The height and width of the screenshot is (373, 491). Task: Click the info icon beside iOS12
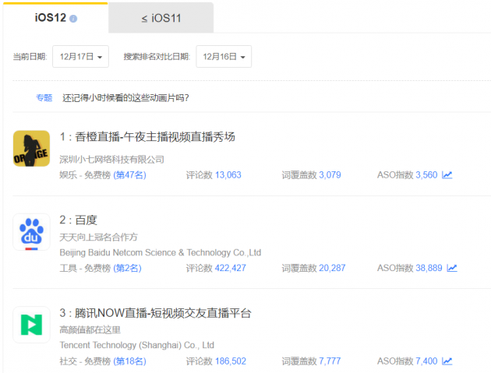[x=73, y=19]
